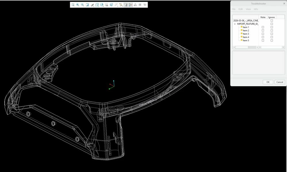Click the checkbox pane scroll-right arrow
Screen dimensions: 287x172
click(283, 47)
